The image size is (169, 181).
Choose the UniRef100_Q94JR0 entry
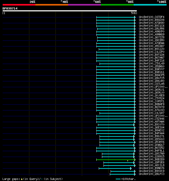(152, 81)
